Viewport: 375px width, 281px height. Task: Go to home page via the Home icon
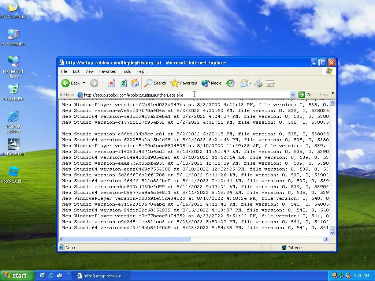pyautogui.click(x=135, y=83)
